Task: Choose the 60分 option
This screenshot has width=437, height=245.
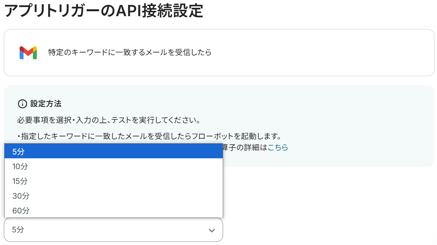Action: point(113,211)
